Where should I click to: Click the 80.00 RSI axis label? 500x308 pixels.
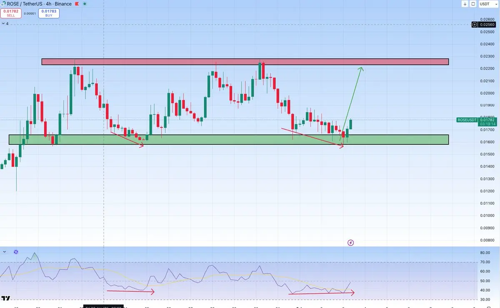click(485, 253)
